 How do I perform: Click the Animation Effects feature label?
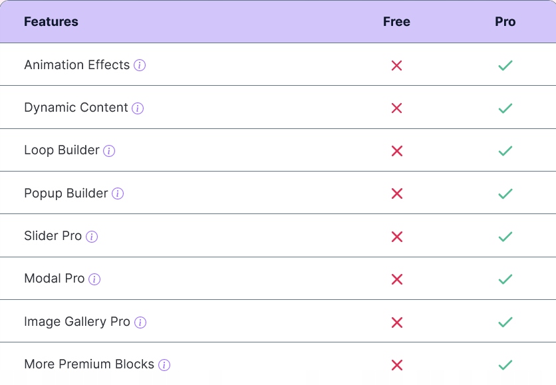tap(76, 65)
